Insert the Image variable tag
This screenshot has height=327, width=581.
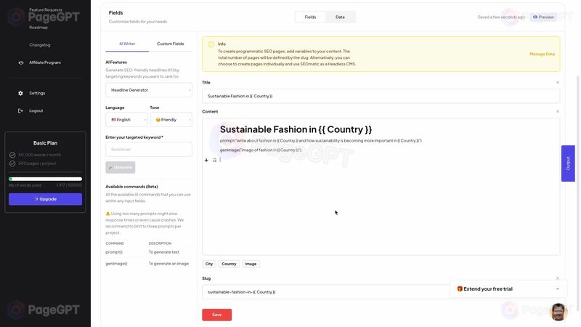251,264
